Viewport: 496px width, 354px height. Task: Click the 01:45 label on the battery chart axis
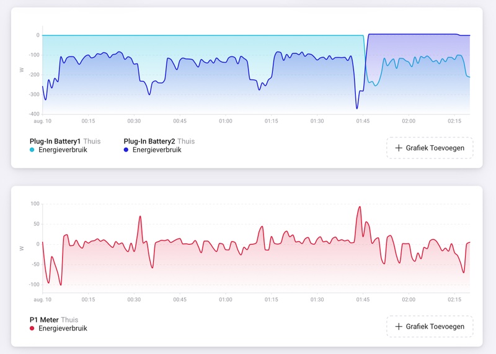coord(363,121)
